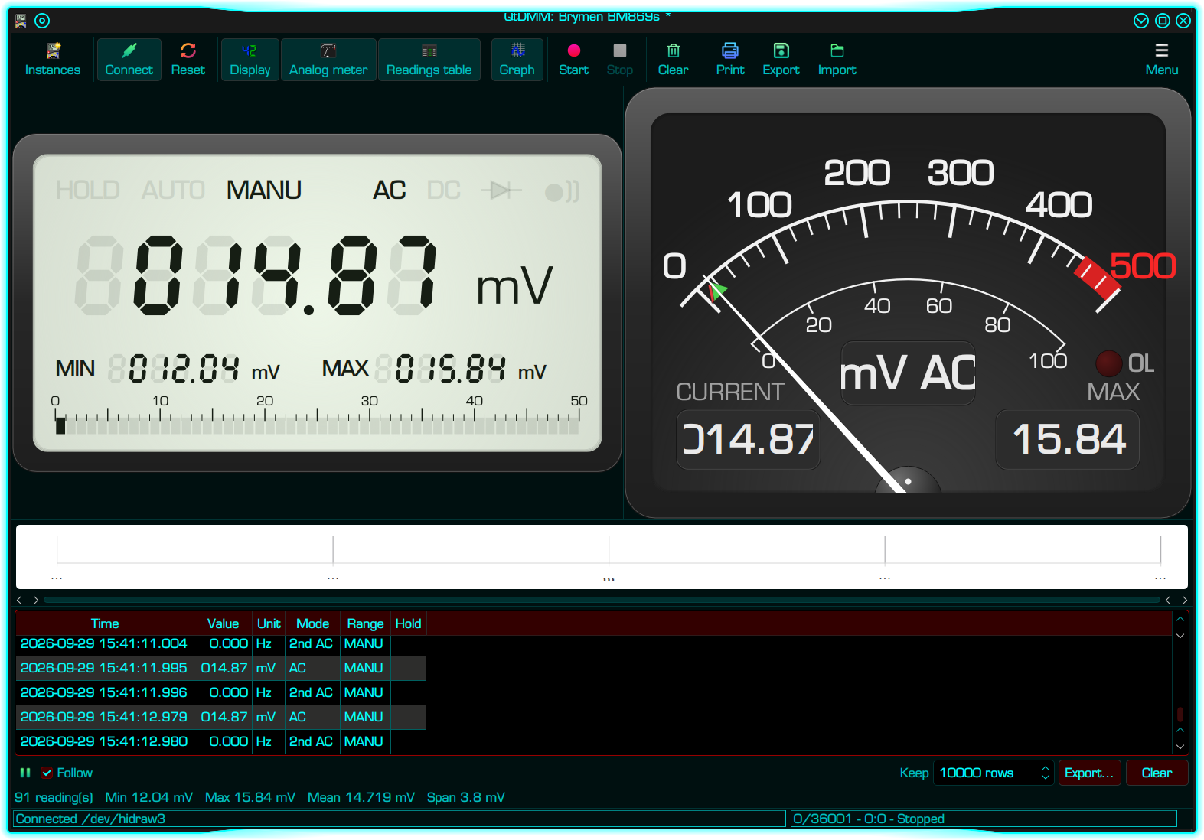
Task: Select the row with time 15:41:11.996
Action: [x=220, y=692]
